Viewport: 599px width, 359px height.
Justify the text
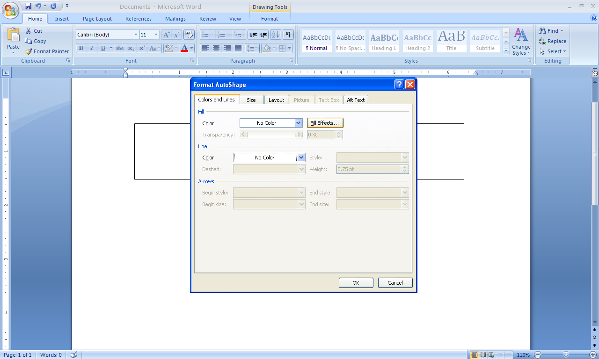[x=238, y=48]
